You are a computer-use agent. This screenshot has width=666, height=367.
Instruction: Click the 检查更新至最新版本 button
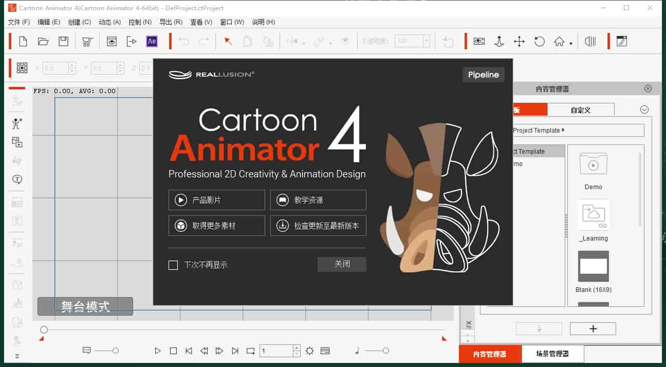coord(318,226)
